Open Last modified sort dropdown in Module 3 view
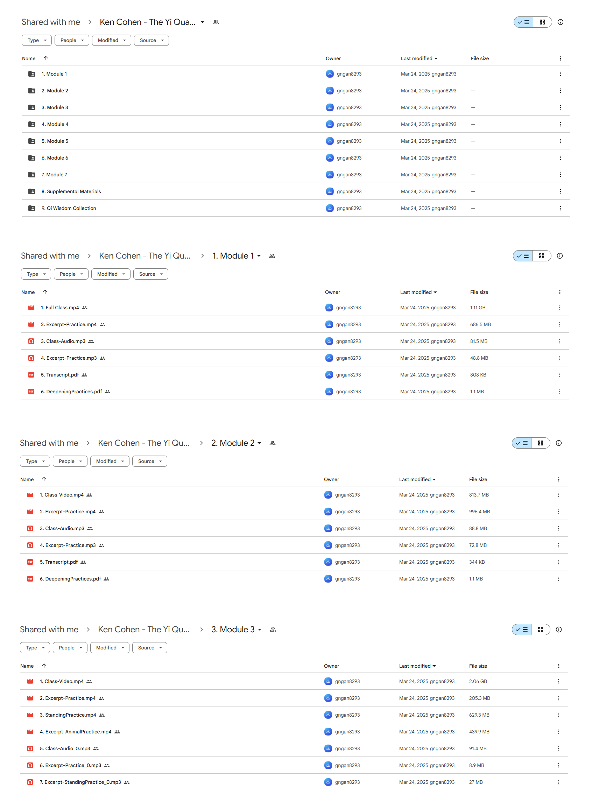 coord(417,666)
